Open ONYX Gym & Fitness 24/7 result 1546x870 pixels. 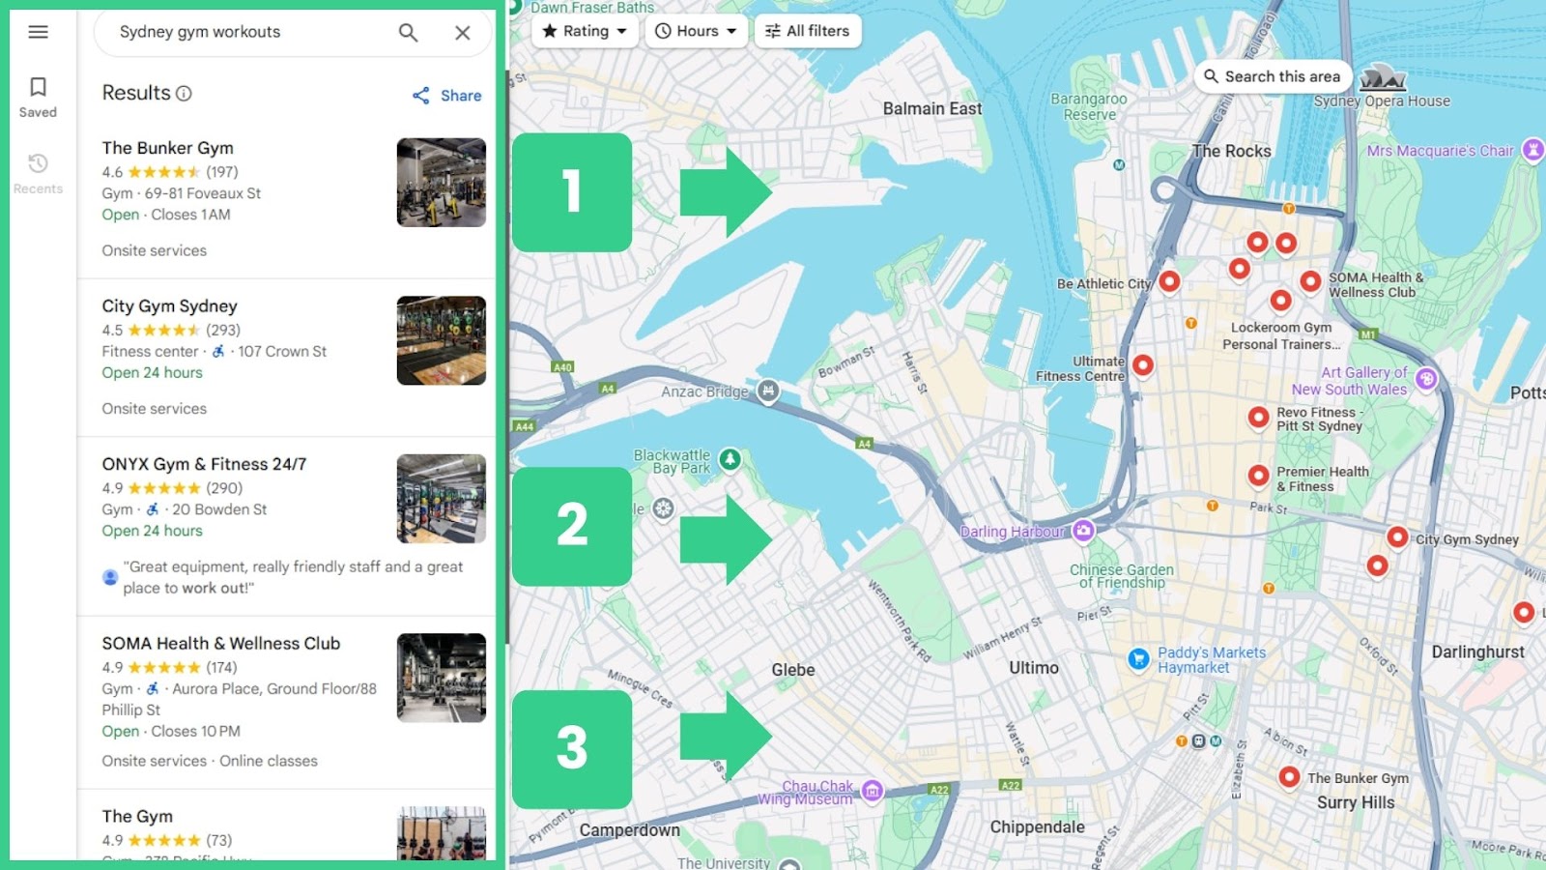[x=205, y=464]
